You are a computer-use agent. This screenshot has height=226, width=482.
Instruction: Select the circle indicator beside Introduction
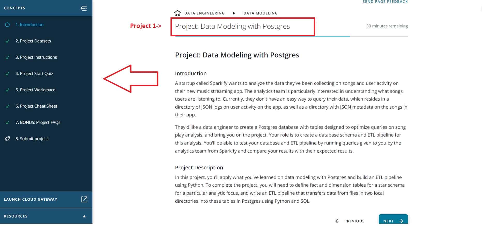click(7, 25)
